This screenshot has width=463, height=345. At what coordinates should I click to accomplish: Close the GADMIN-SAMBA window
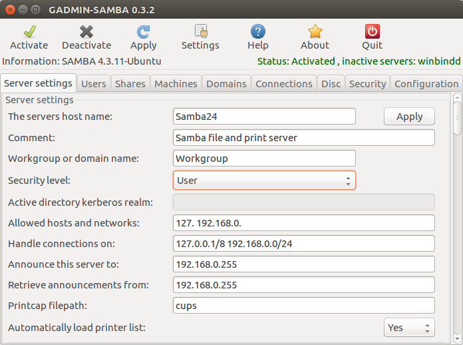pos(10,9)
